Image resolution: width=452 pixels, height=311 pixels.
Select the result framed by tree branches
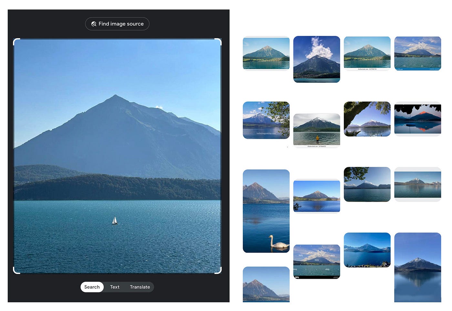pyautogui.click(x=367, y=119)
